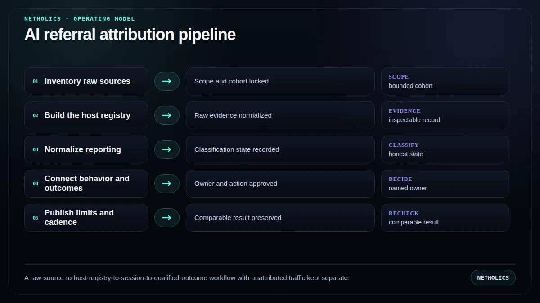The image size is (540, 303).
Task: Click the Scope and cohort locked box
Action: (280, 81)
